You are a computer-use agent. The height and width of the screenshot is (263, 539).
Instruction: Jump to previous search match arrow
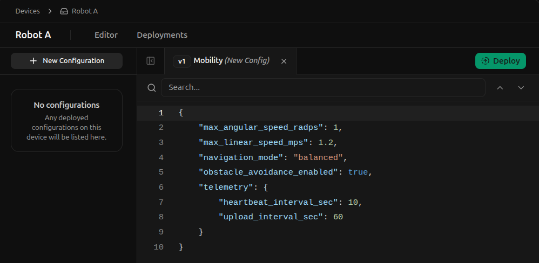coord(500,88)
